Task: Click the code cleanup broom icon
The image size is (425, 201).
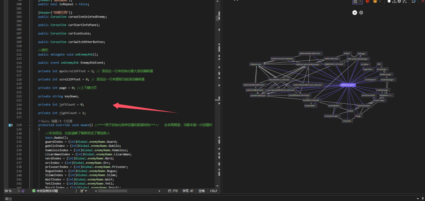Action: pos(82,191)
